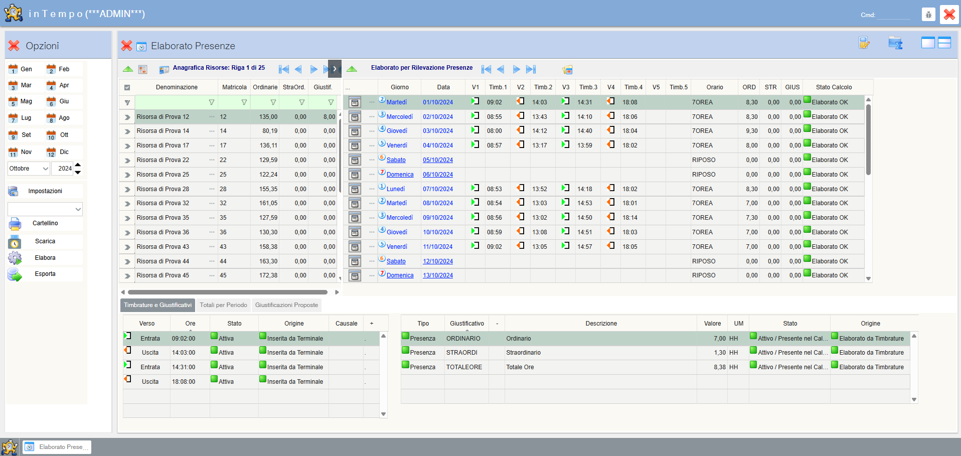
Task: Select the Dic month calendar icon
Action: 51,152
